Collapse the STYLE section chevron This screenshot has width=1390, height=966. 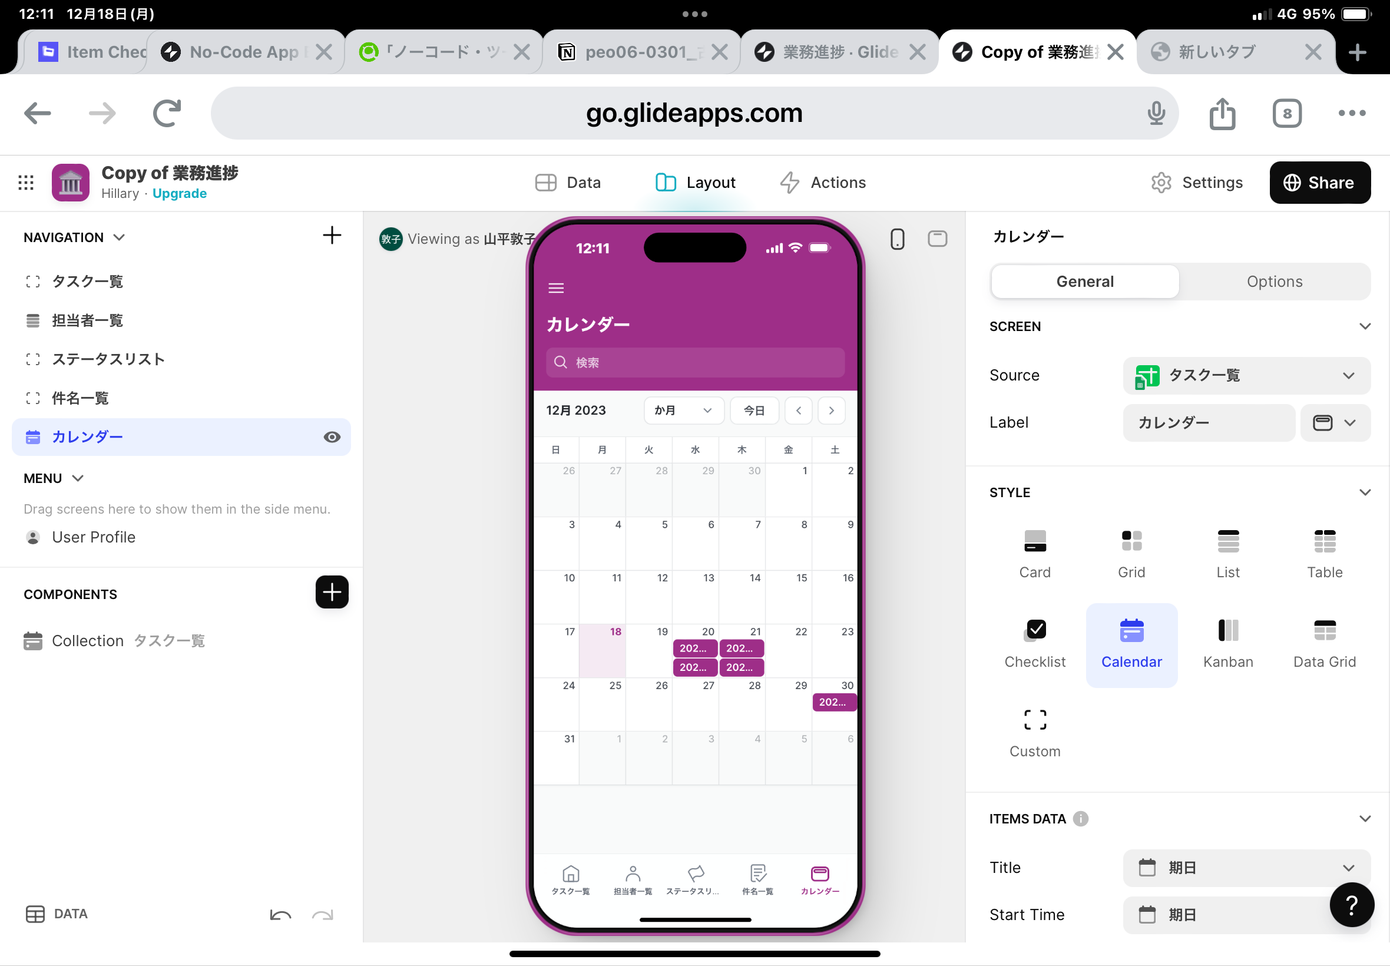pos(1365,492)
